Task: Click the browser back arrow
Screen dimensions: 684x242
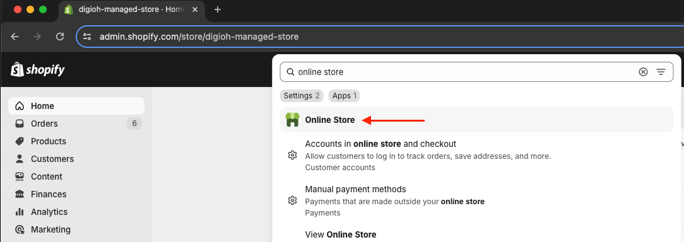Action: [x=15, y=37]
